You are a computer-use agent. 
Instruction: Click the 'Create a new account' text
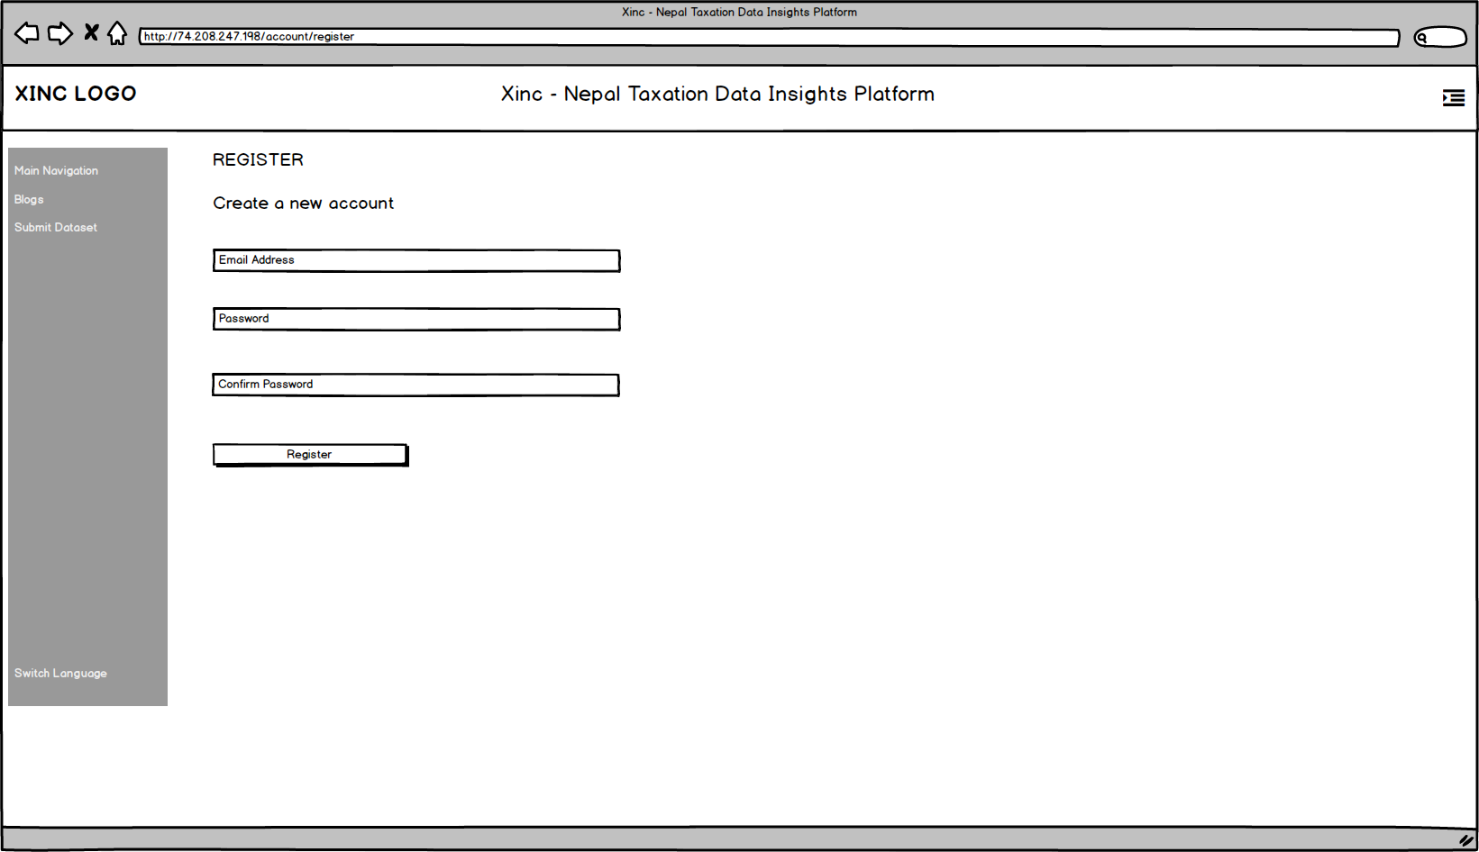[304, 204]
